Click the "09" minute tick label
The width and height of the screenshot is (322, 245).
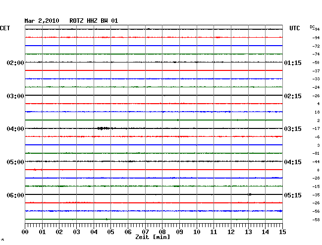[179, 232]
